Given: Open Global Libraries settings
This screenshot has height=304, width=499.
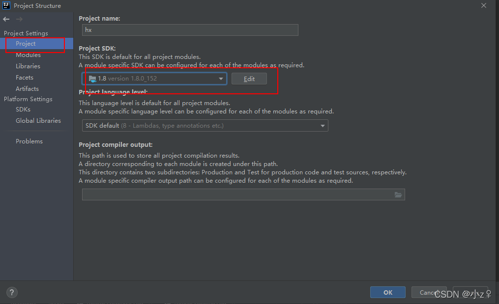Looking at the screenshot, I should (x=38, y=120).
